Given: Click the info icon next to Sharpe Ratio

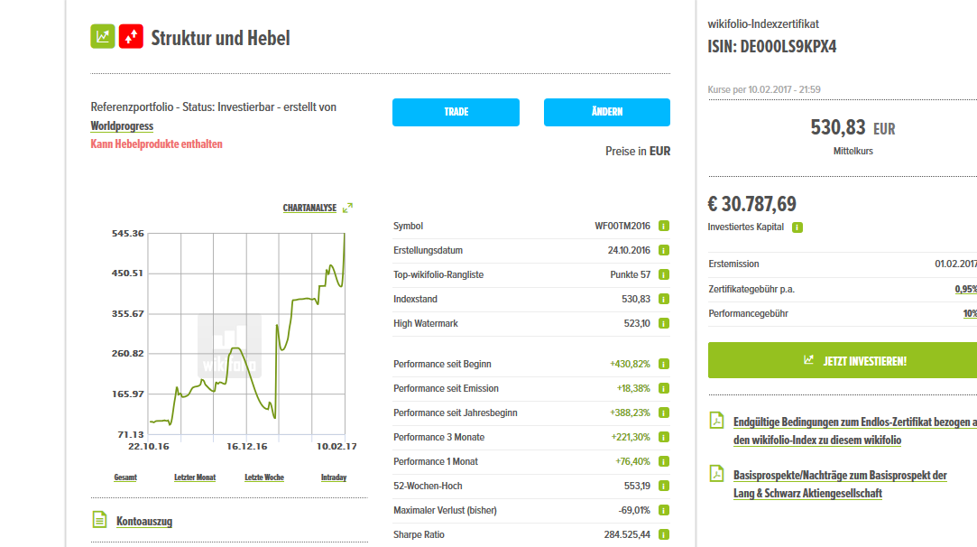Looking at the screenshot, I should [x=663, y=533].
